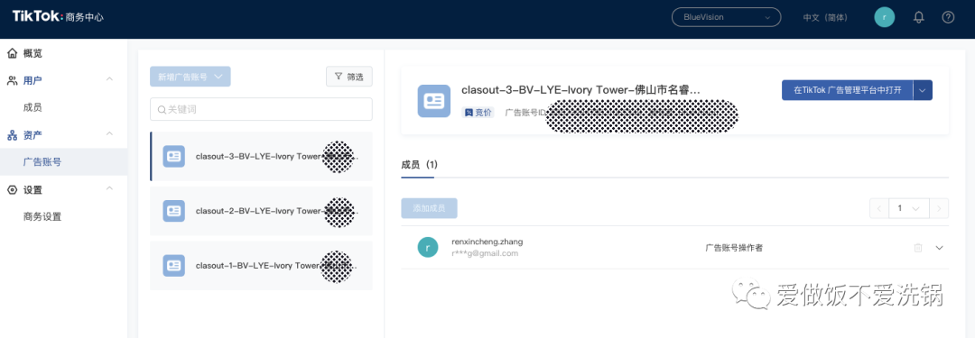Click the teal user avatar in header
975x338 pixels.
(x=884, y=17)
